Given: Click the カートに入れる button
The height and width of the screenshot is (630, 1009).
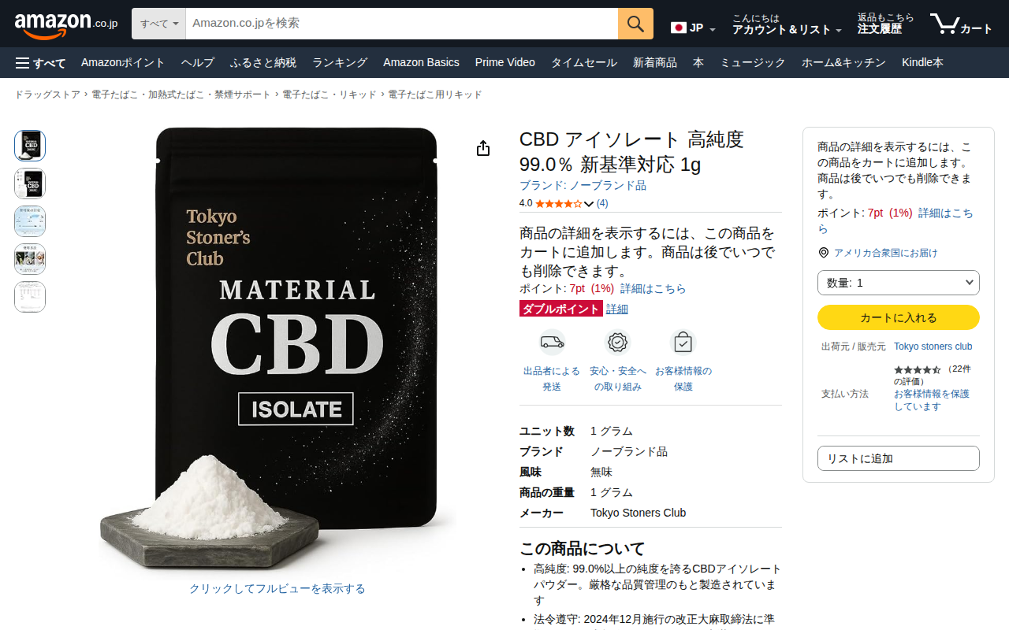Looking at the screenshot, I should point(899,317).
